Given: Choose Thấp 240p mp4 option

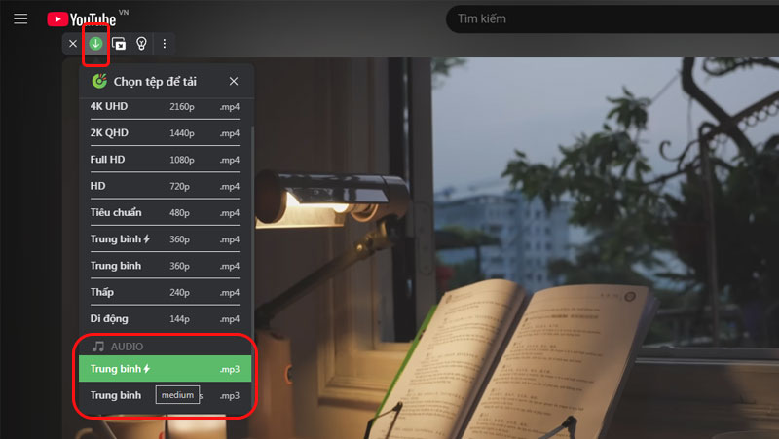Looking at the screenshot, I should coord(165,292).
